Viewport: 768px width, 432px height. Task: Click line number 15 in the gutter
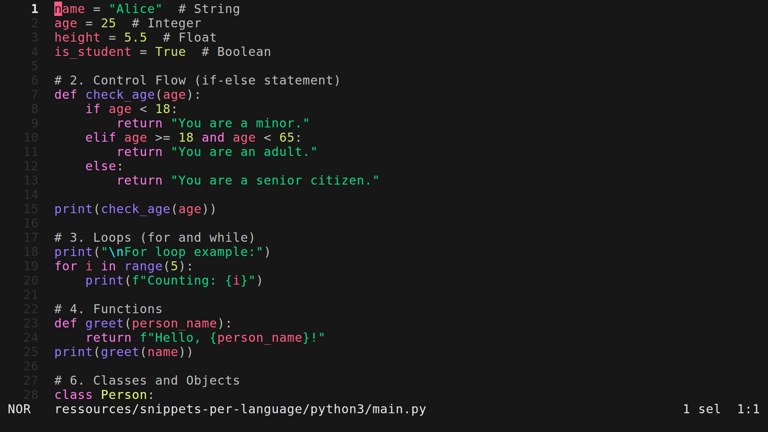pyautogui.click(x=31, y=209)
